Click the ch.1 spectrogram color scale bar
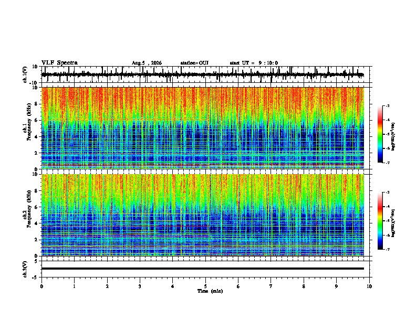 click(380, 134)
